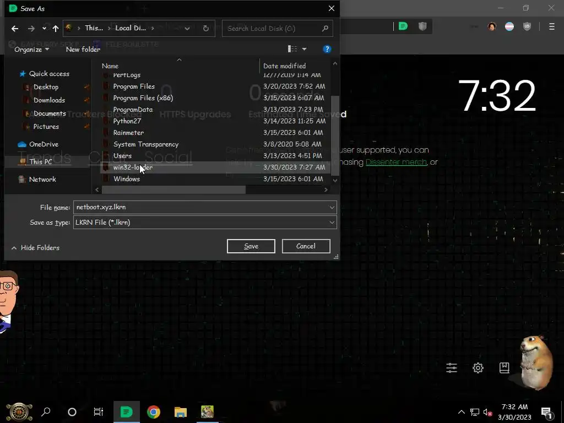The width and height of the screenshot is (564, 423).
Task: Open the Windows Start button
Action: coord(19,412)
